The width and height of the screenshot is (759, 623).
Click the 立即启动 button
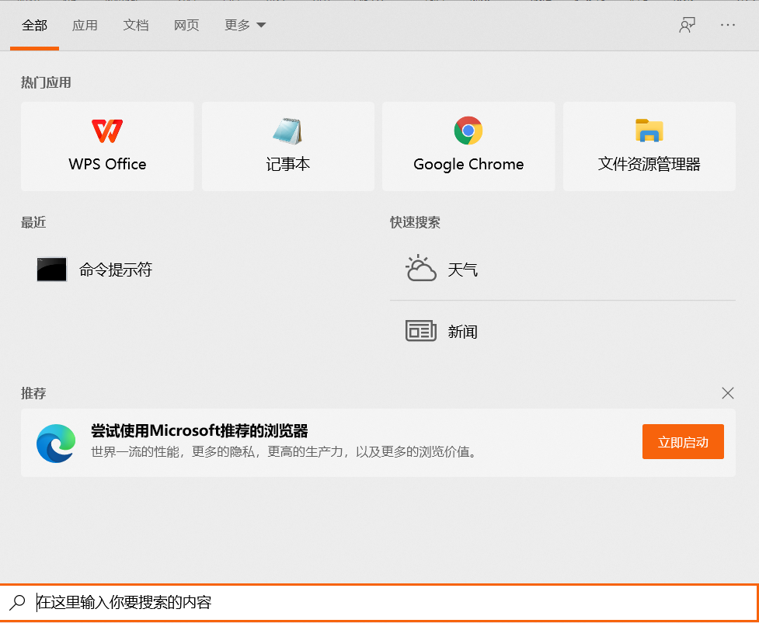pyautogui.click(x=683, y=442)
